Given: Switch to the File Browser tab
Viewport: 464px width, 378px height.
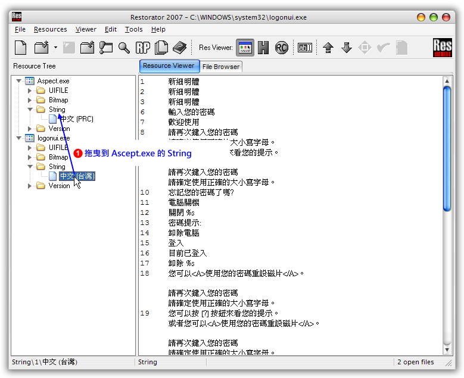Looking at the screenshot, I should point(221,67).
